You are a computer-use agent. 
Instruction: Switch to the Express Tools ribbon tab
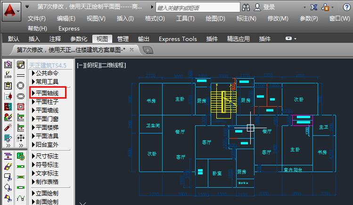pos(178,39)
